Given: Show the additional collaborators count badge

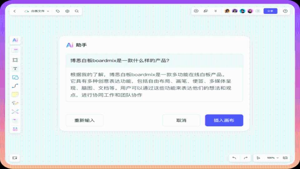Looking at the screenshot, I should pyautogui.click(x=258, y=11).
